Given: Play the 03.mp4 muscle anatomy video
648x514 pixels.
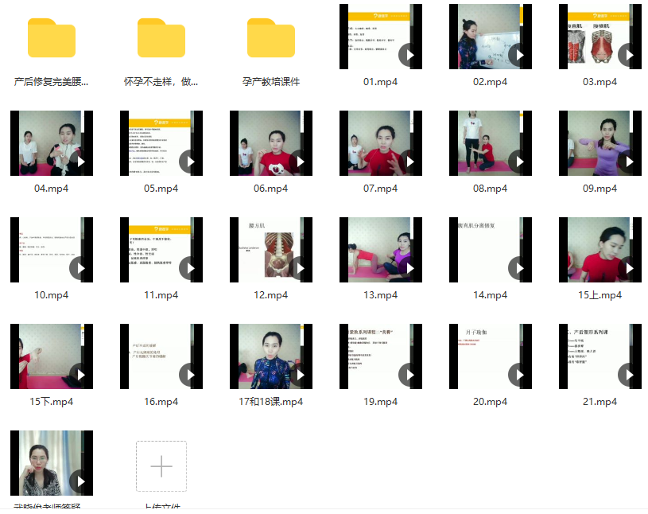Looking at the screenshot, I should pyautogui.click(x=600, y=37).
